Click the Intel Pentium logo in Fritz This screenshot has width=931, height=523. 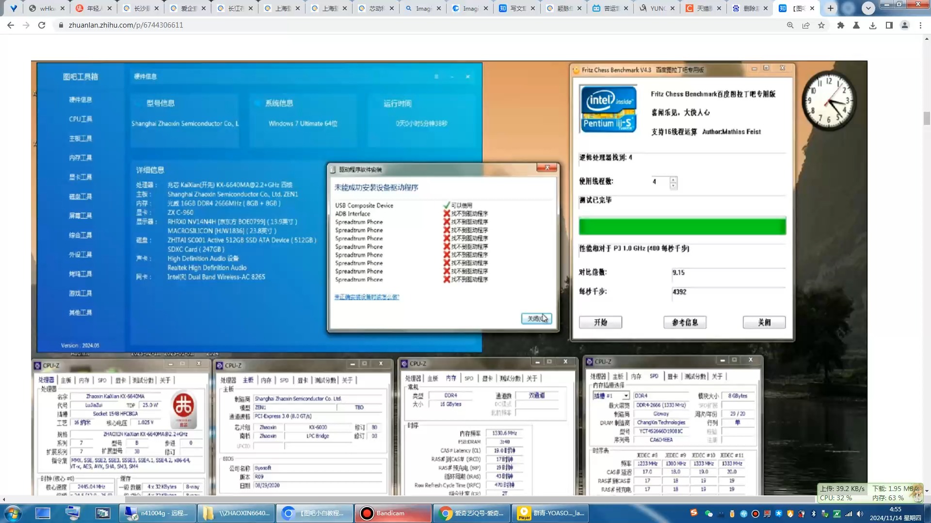point(608,109)
